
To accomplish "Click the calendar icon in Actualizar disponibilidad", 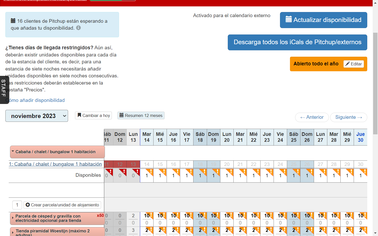I will [289, 19].
